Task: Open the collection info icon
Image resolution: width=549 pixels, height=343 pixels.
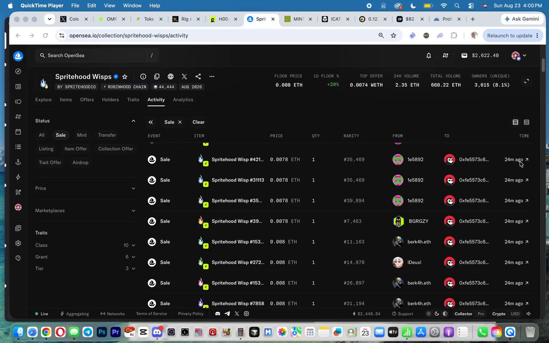Action: click(x=143, y=76)
